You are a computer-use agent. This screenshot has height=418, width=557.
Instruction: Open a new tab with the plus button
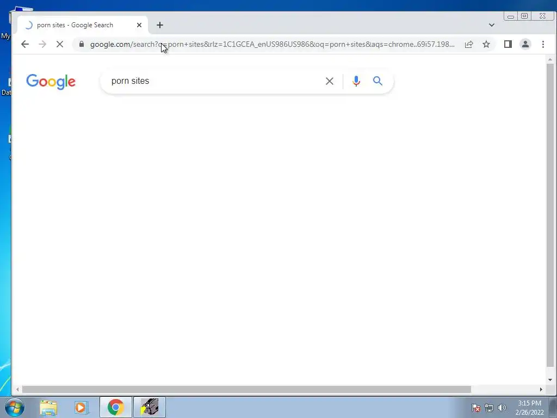(x=160, y=25)
